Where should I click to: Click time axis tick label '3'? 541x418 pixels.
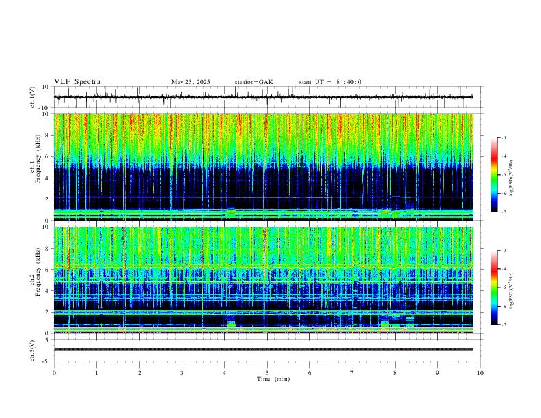(182, 373)
